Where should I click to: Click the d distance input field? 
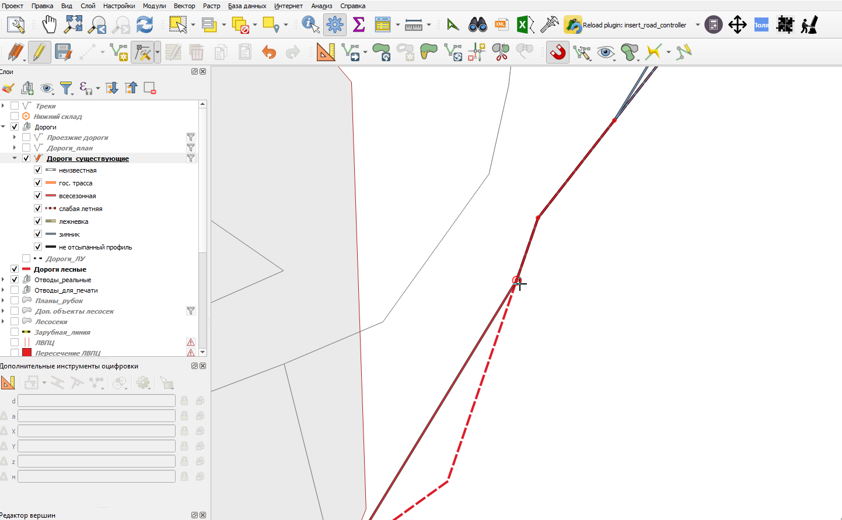pos(96,400)
